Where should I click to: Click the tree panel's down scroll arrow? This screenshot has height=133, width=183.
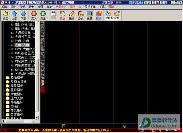point(37,117)
